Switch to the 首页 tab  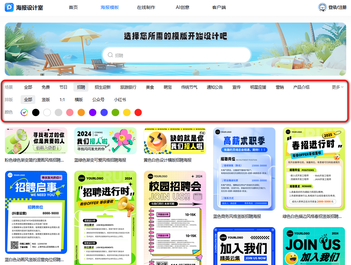coord(73,7)
